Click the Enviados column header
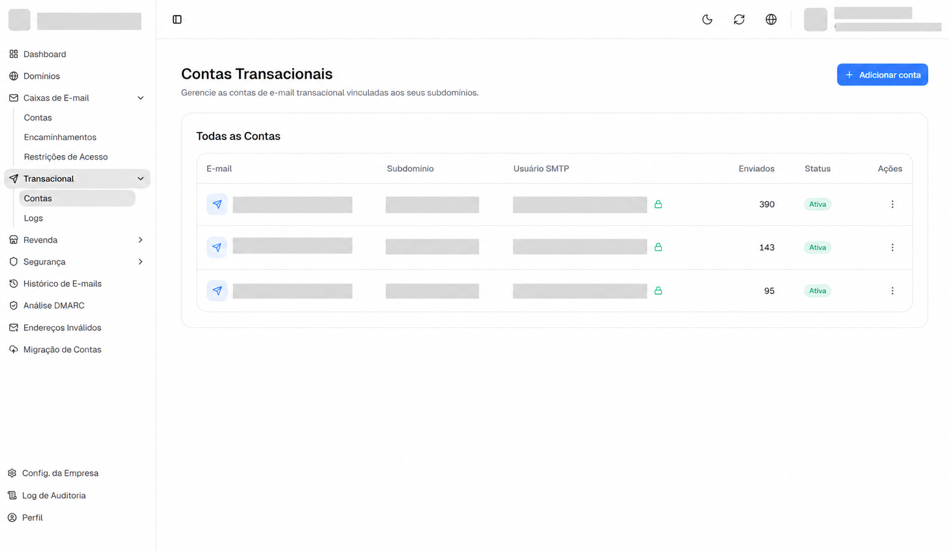This screenshot has height=551, width=949. (756, 169)
